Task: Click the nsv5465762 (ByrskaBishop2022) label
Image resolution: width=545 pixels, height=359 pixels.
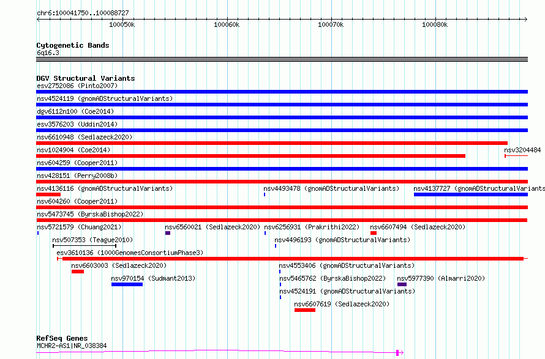Action: click(x=333, y=278)
